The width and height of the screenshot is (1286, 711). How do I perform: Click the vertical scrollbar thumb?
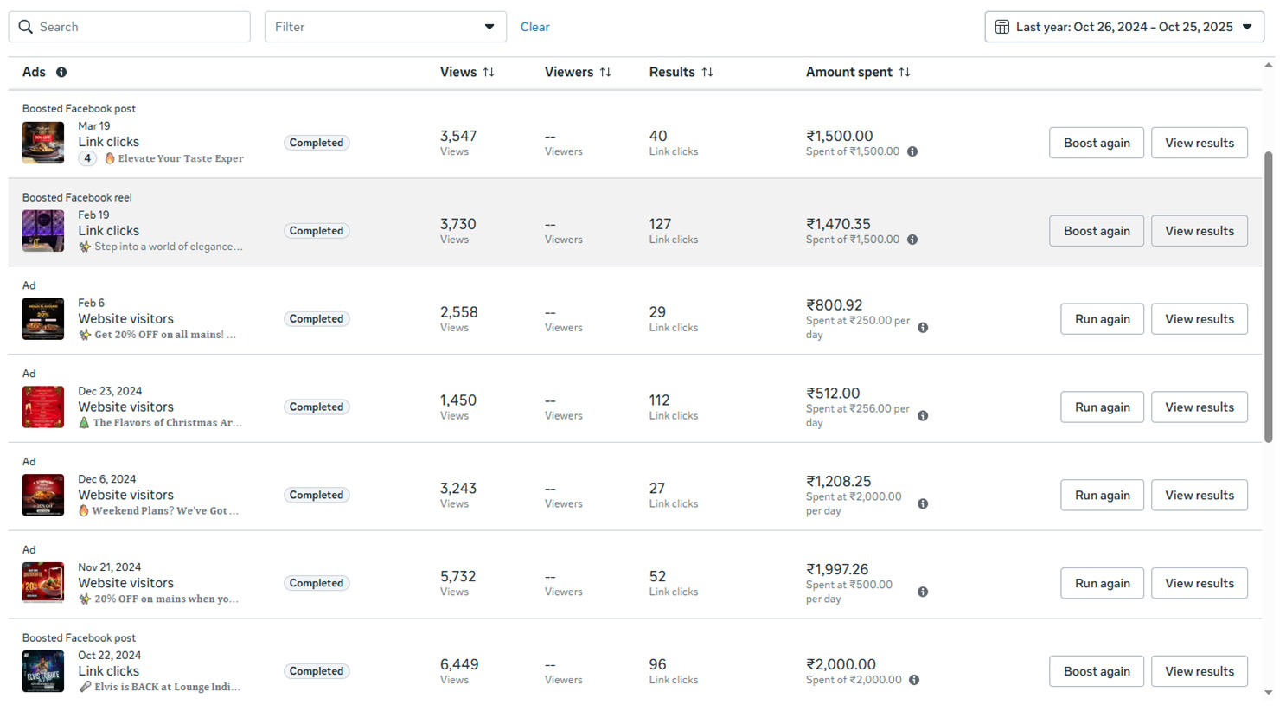point(1268,294)
